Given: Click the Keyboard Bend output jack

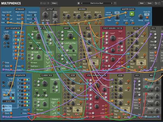Looking at the screenshot, I should coord(22,19).
